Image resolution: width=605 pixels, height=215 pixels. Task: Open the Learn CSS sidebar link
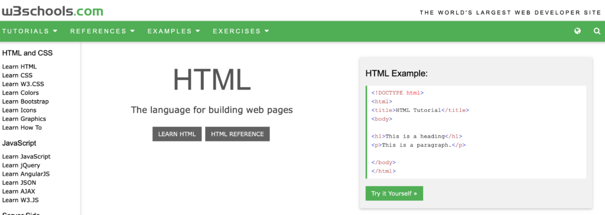[17, 75]
